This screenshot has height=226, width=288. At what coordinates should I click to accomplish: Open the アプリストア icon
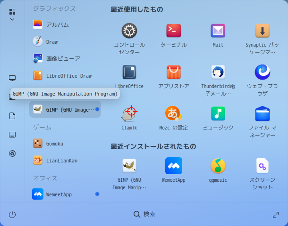174,72
